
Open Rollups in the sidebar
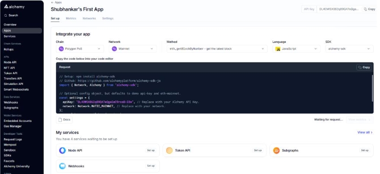click(9, 50)
